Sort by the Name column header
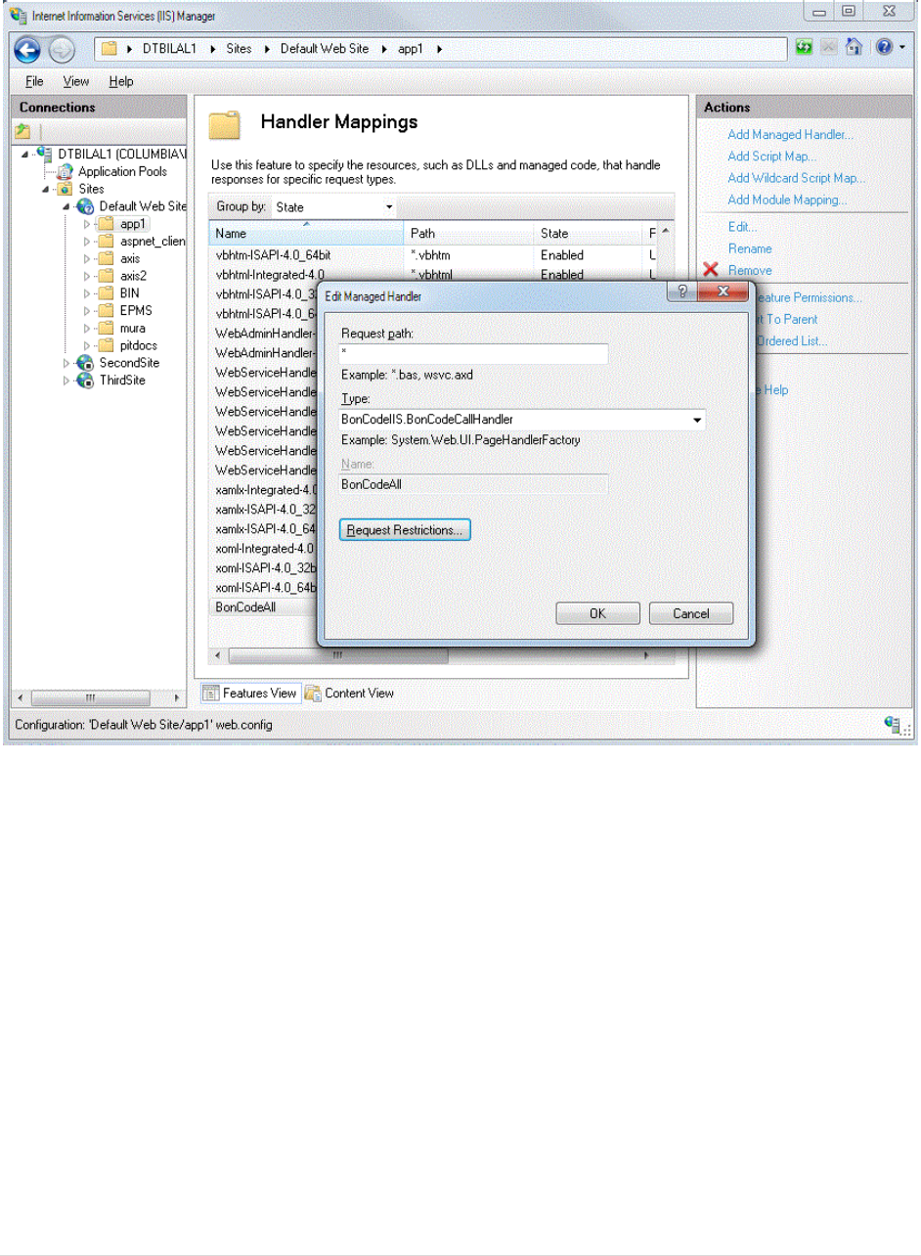 pyautogui.click(x=306, y=234)
